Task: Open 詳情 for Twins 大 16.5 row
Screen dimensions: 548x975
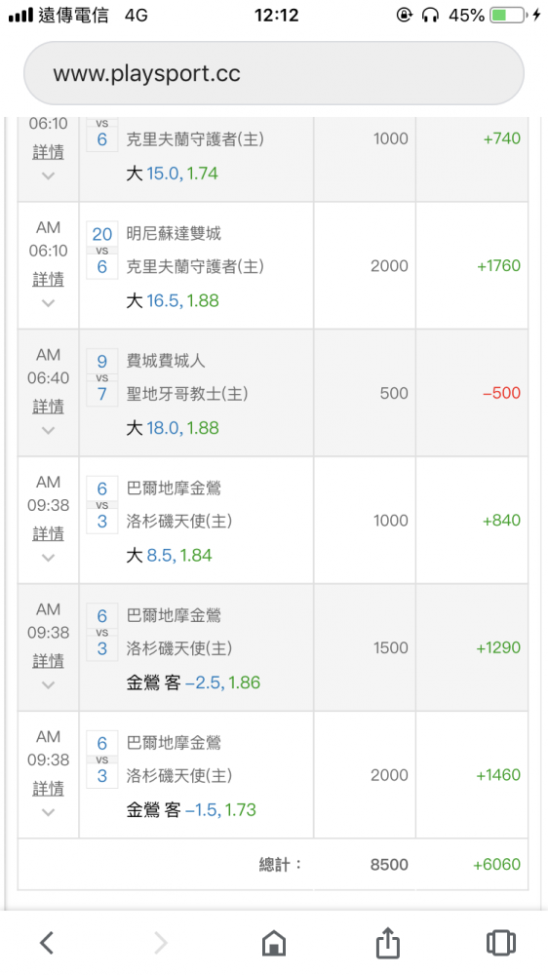Action: 48,279
